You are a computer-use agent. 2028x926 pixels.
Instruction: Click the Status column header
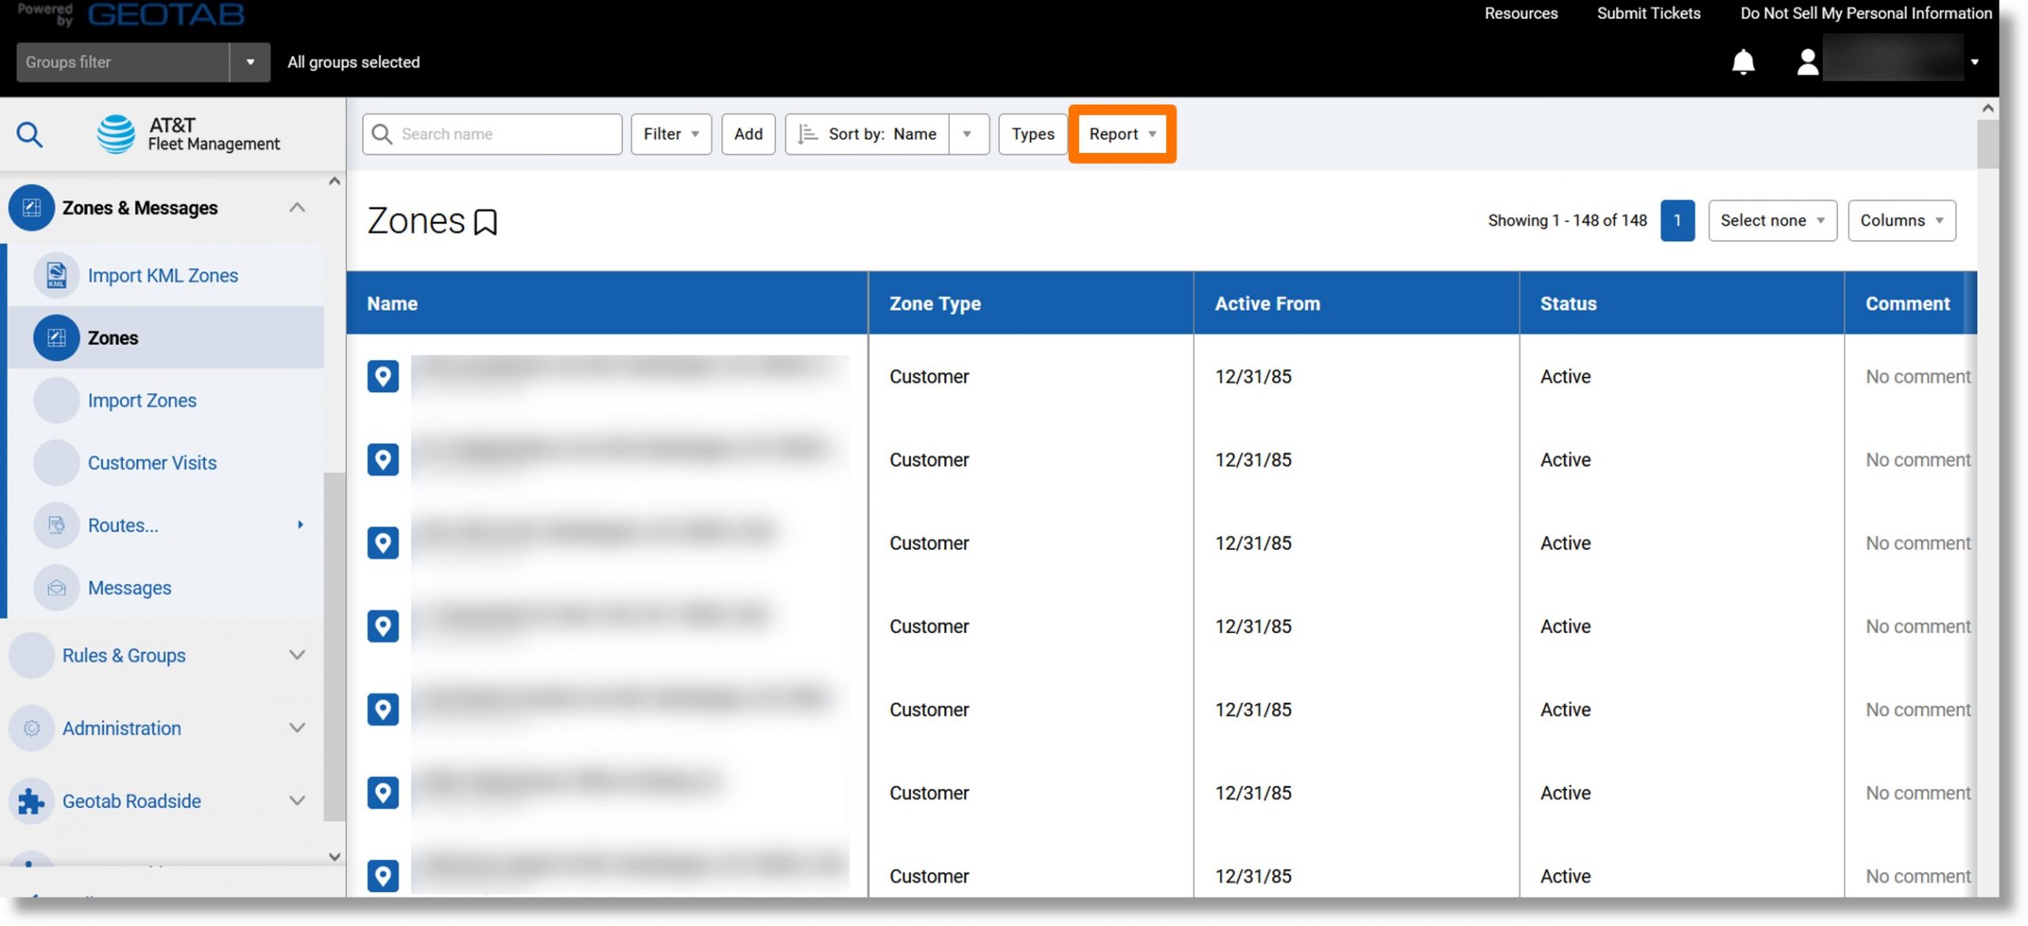1682,303
